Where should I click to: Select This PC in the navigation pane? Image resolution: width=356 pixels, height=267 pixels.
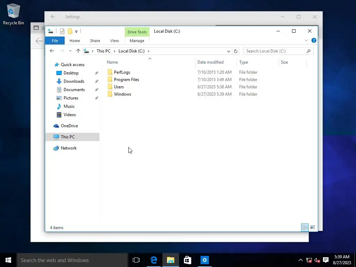coord(68,137)
